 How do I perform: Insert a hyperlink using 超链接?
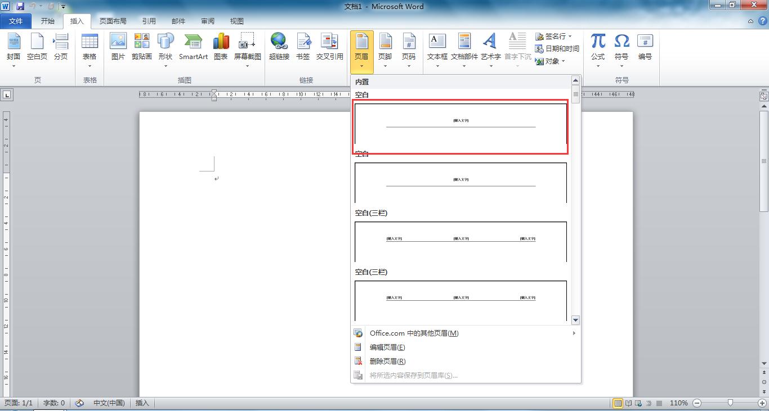tap(279, 47)
